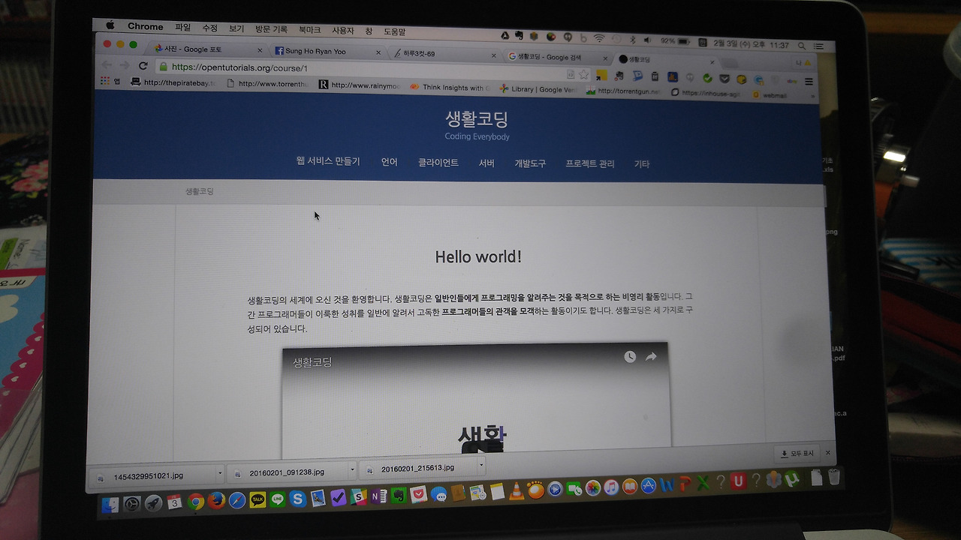Open the 개발도구 navigation item

tap(530, 163)
